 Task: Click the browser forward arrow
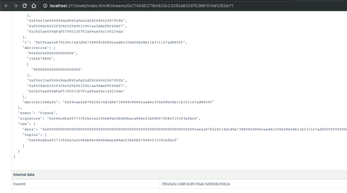15,6
